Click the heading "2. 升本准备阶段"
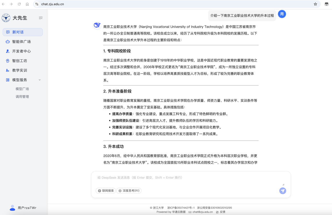This screenshot has width=332, height=215. 117,91
